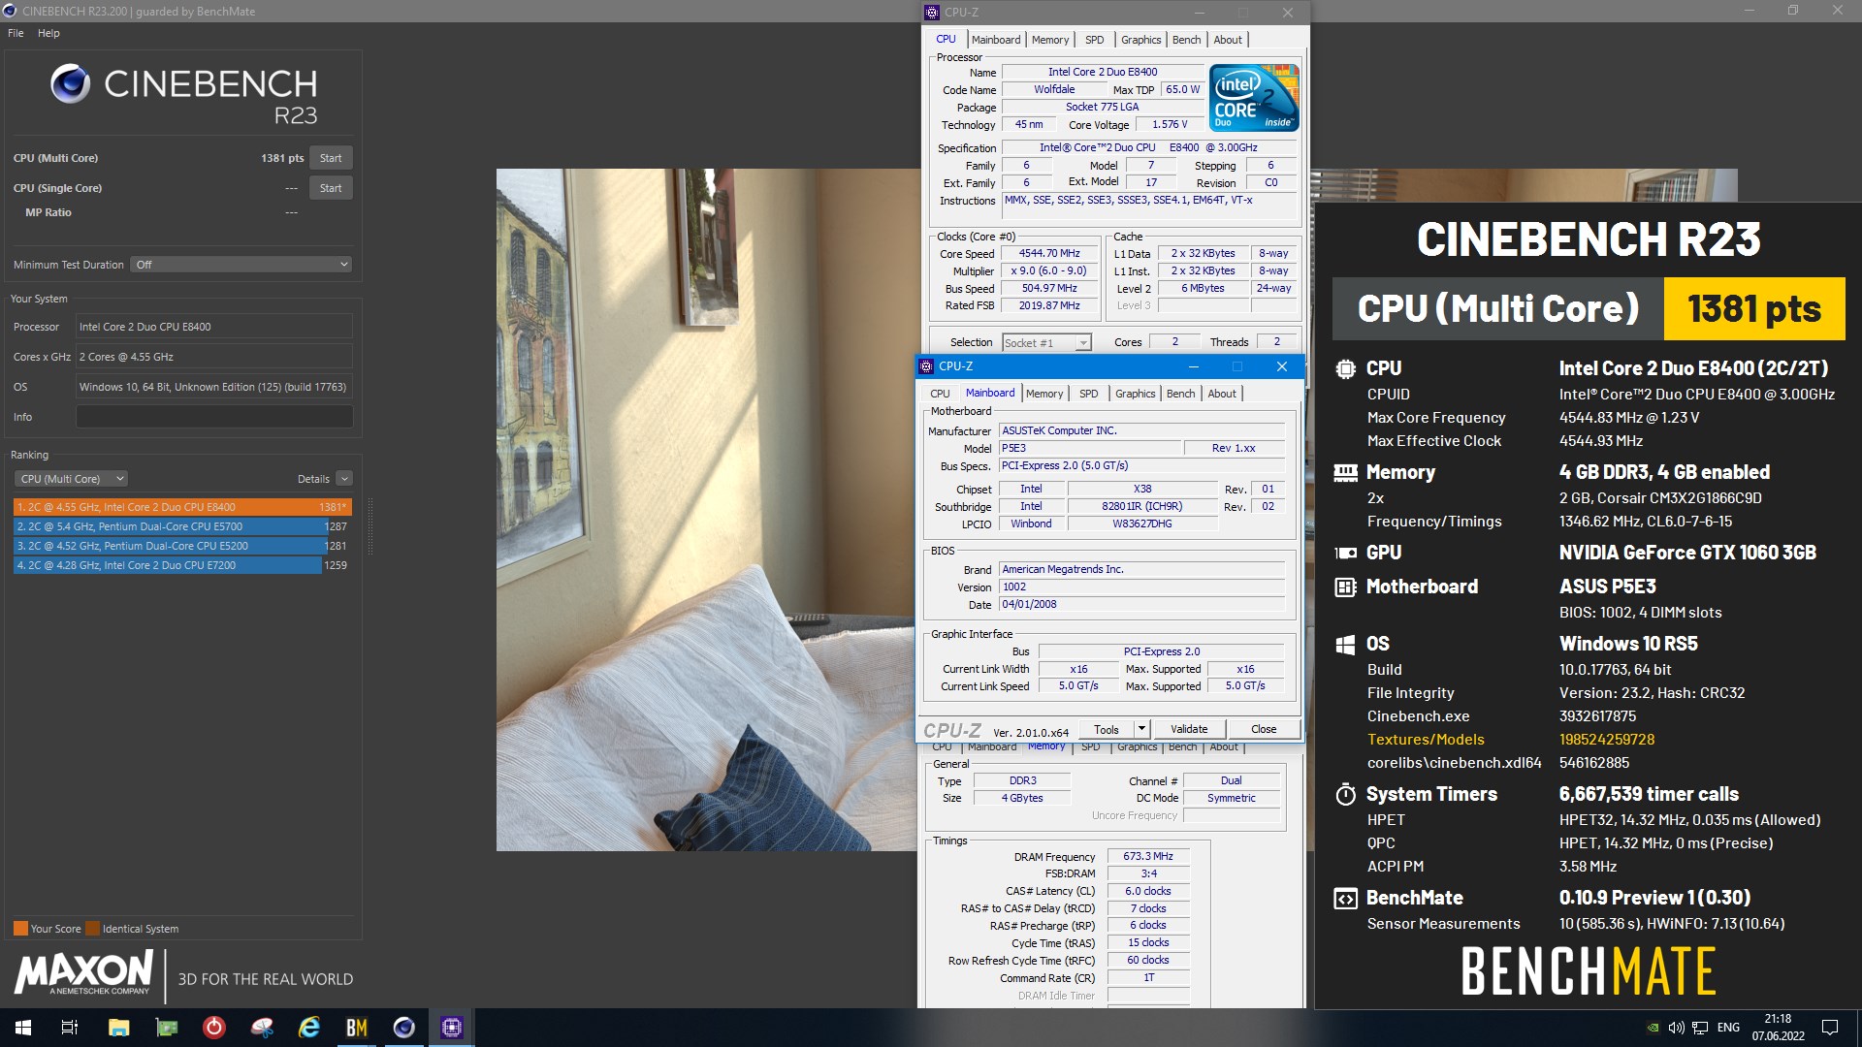The width and height of the screenshot is (1862, 1047).
Task: Open the green graphics card taskbar icon
Action: pos(167,1028)
